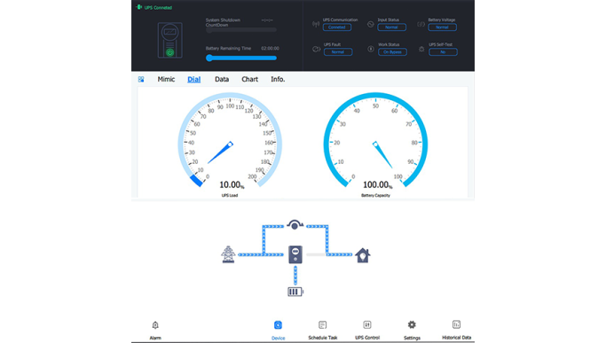Click the house load icon
The width and height of the screenshot is (606, 343).
point(363,255)
